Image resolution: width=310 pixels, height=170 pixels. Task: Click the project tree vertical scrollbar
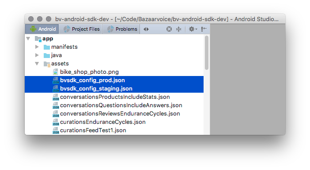207,53
